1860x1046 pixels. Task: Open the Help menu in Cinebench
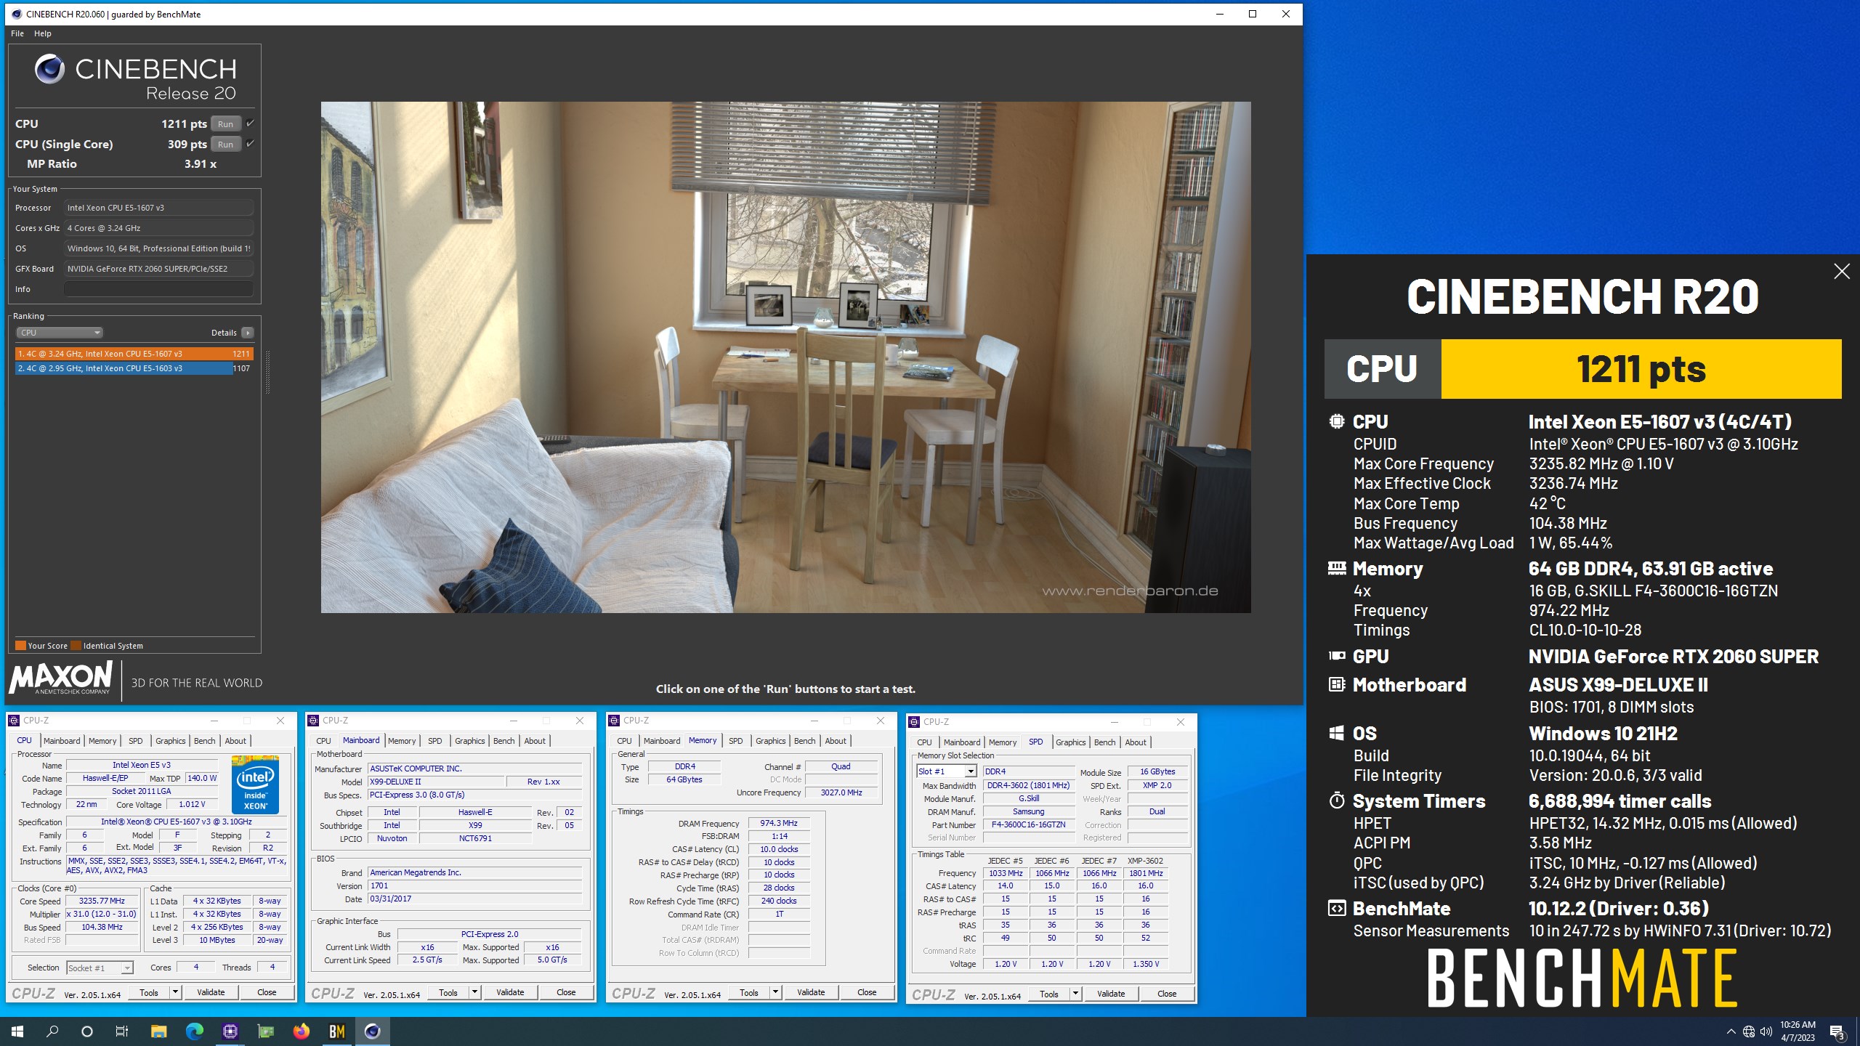click(x=43, y=33)
